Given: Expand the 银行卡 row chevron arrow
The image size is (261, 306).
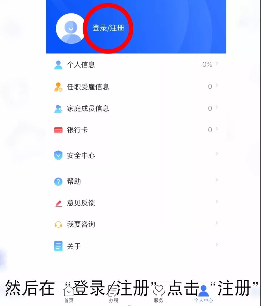Looking at the screenshot, I should 217,129.
